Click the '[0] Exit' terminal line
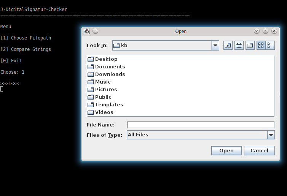Image resolution: width=287 pixels, height=196 pixels. click(11, 61)
